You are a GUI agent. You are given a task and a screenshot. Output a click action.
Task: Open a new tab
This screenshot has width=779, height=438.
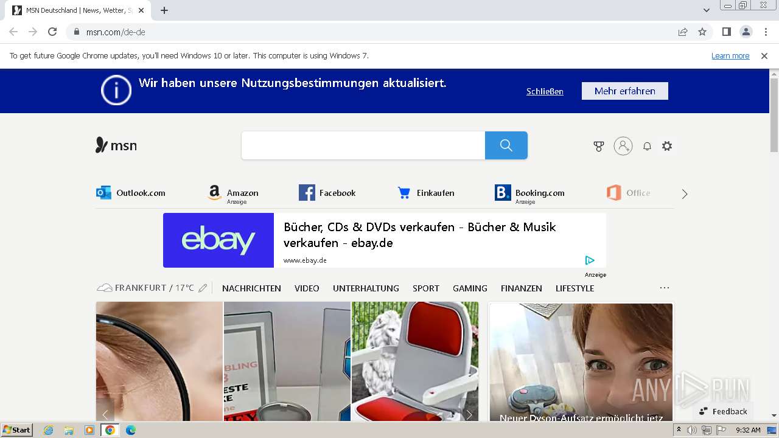(x=164, y=10)
